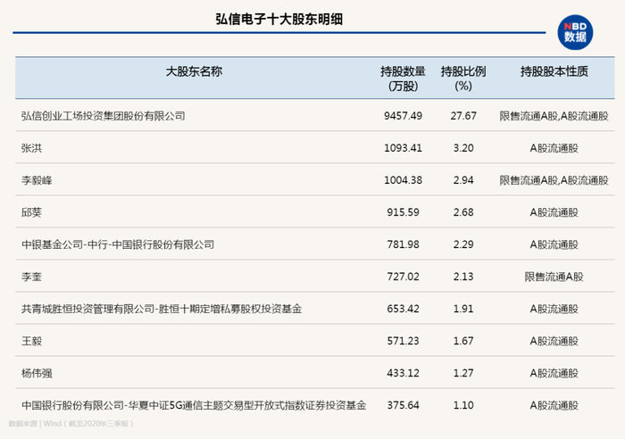
Task: Click the percentage 2.13
Action: point(463,277)
